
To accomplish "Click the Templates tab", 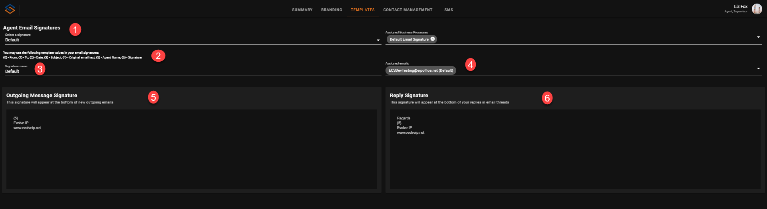I will point(363,10).
